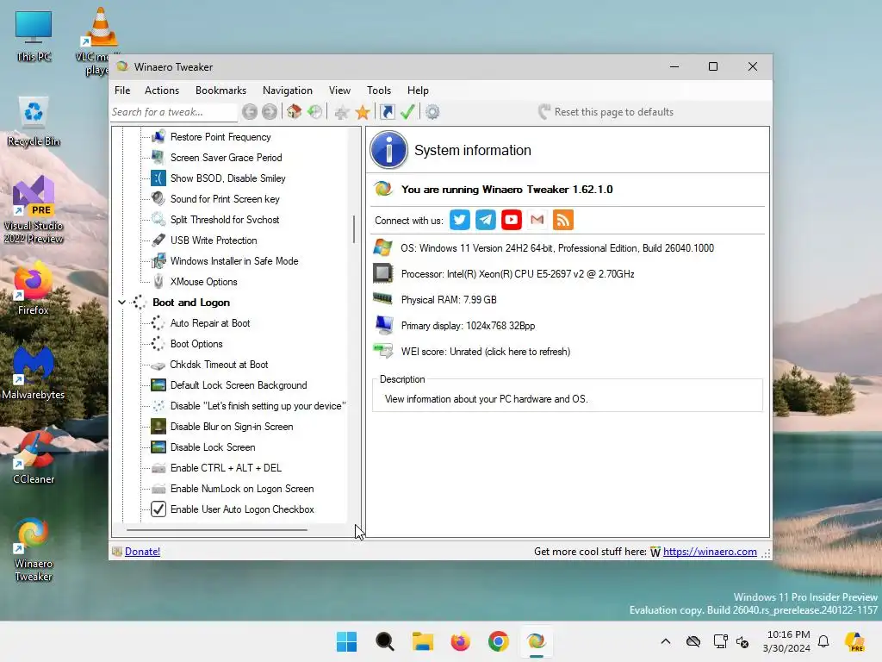Image resolution: width=882 pixels, height=662 pixels.
Task: Click WEI score Unrated refresh text
Action: 486,352
